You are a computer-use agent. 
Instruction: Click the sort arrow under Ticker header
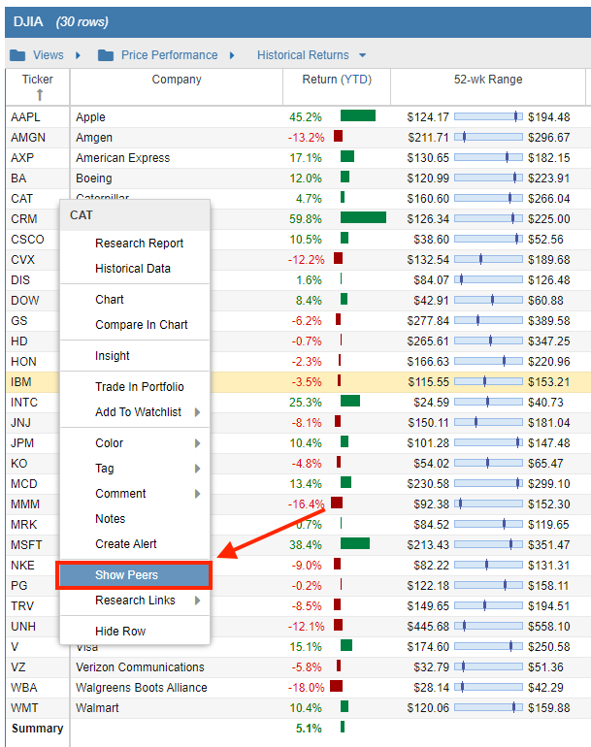(40, 95)
